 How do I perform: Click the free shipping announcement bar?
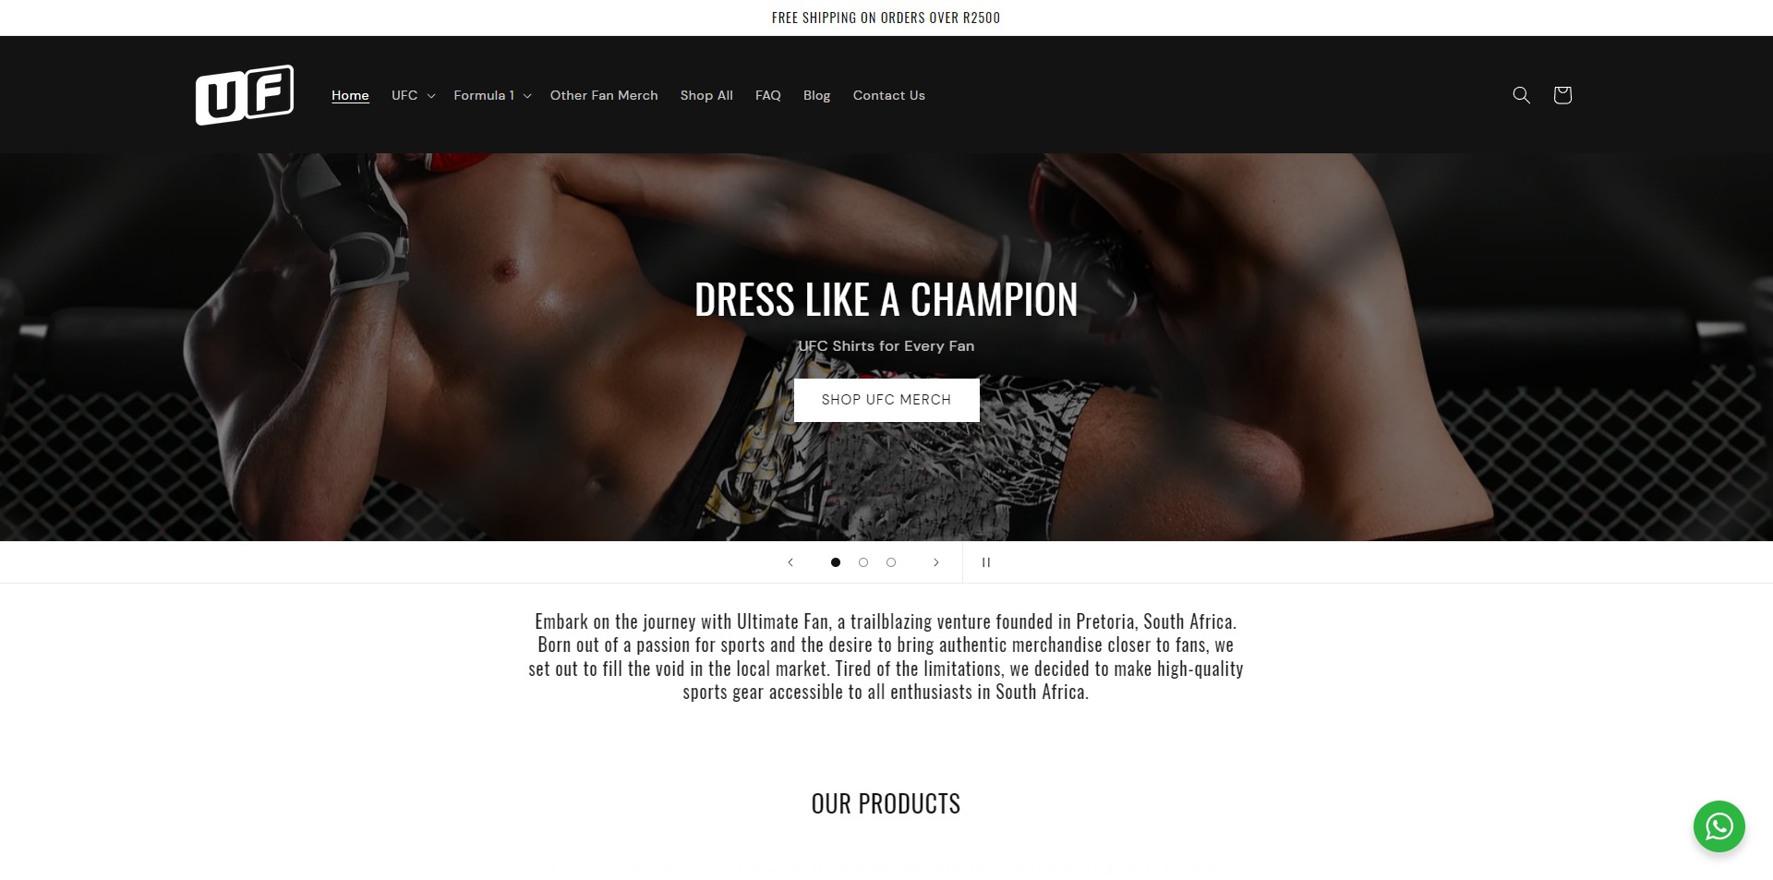(x=886, y=18)
